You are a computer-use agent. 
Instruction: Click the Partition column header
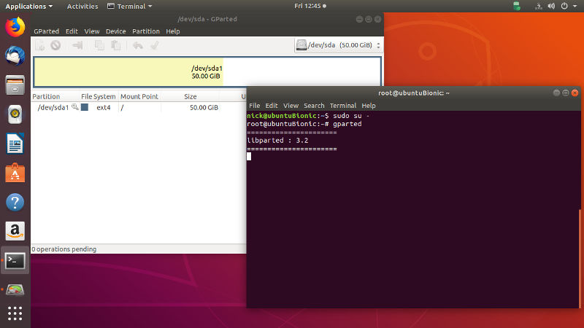pyautogui.click(x=56, y=96)
